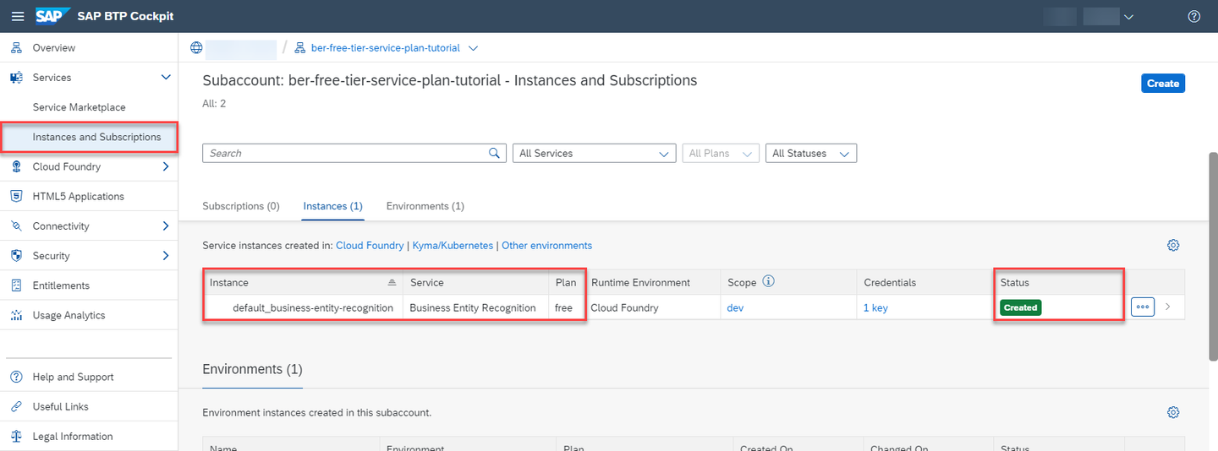The width and height of the screenshot is (1218, 451).
Task: Click the HTML5 Applications sidebar icon
Action: pyautogui.click(x=16, y=196)
